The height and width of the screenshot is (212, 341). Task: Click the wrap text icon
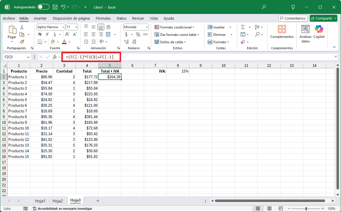(x=108, y=27)
